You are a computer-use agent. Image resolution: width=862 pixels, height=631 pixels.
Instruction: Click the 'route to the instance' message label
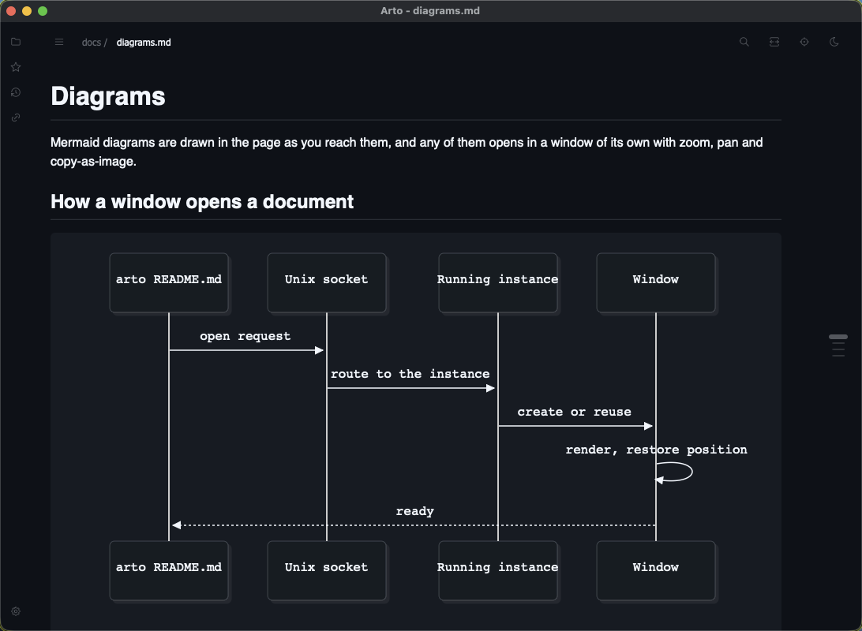click(x=410, y=374)
